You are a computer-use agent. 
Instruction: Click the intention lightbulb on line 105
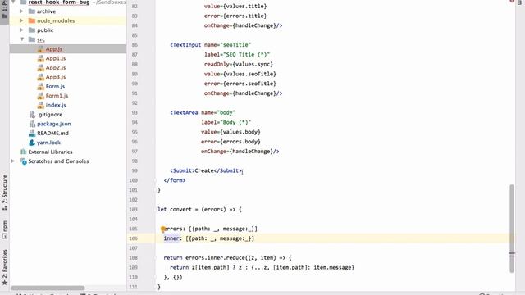[x=162, y=229]
